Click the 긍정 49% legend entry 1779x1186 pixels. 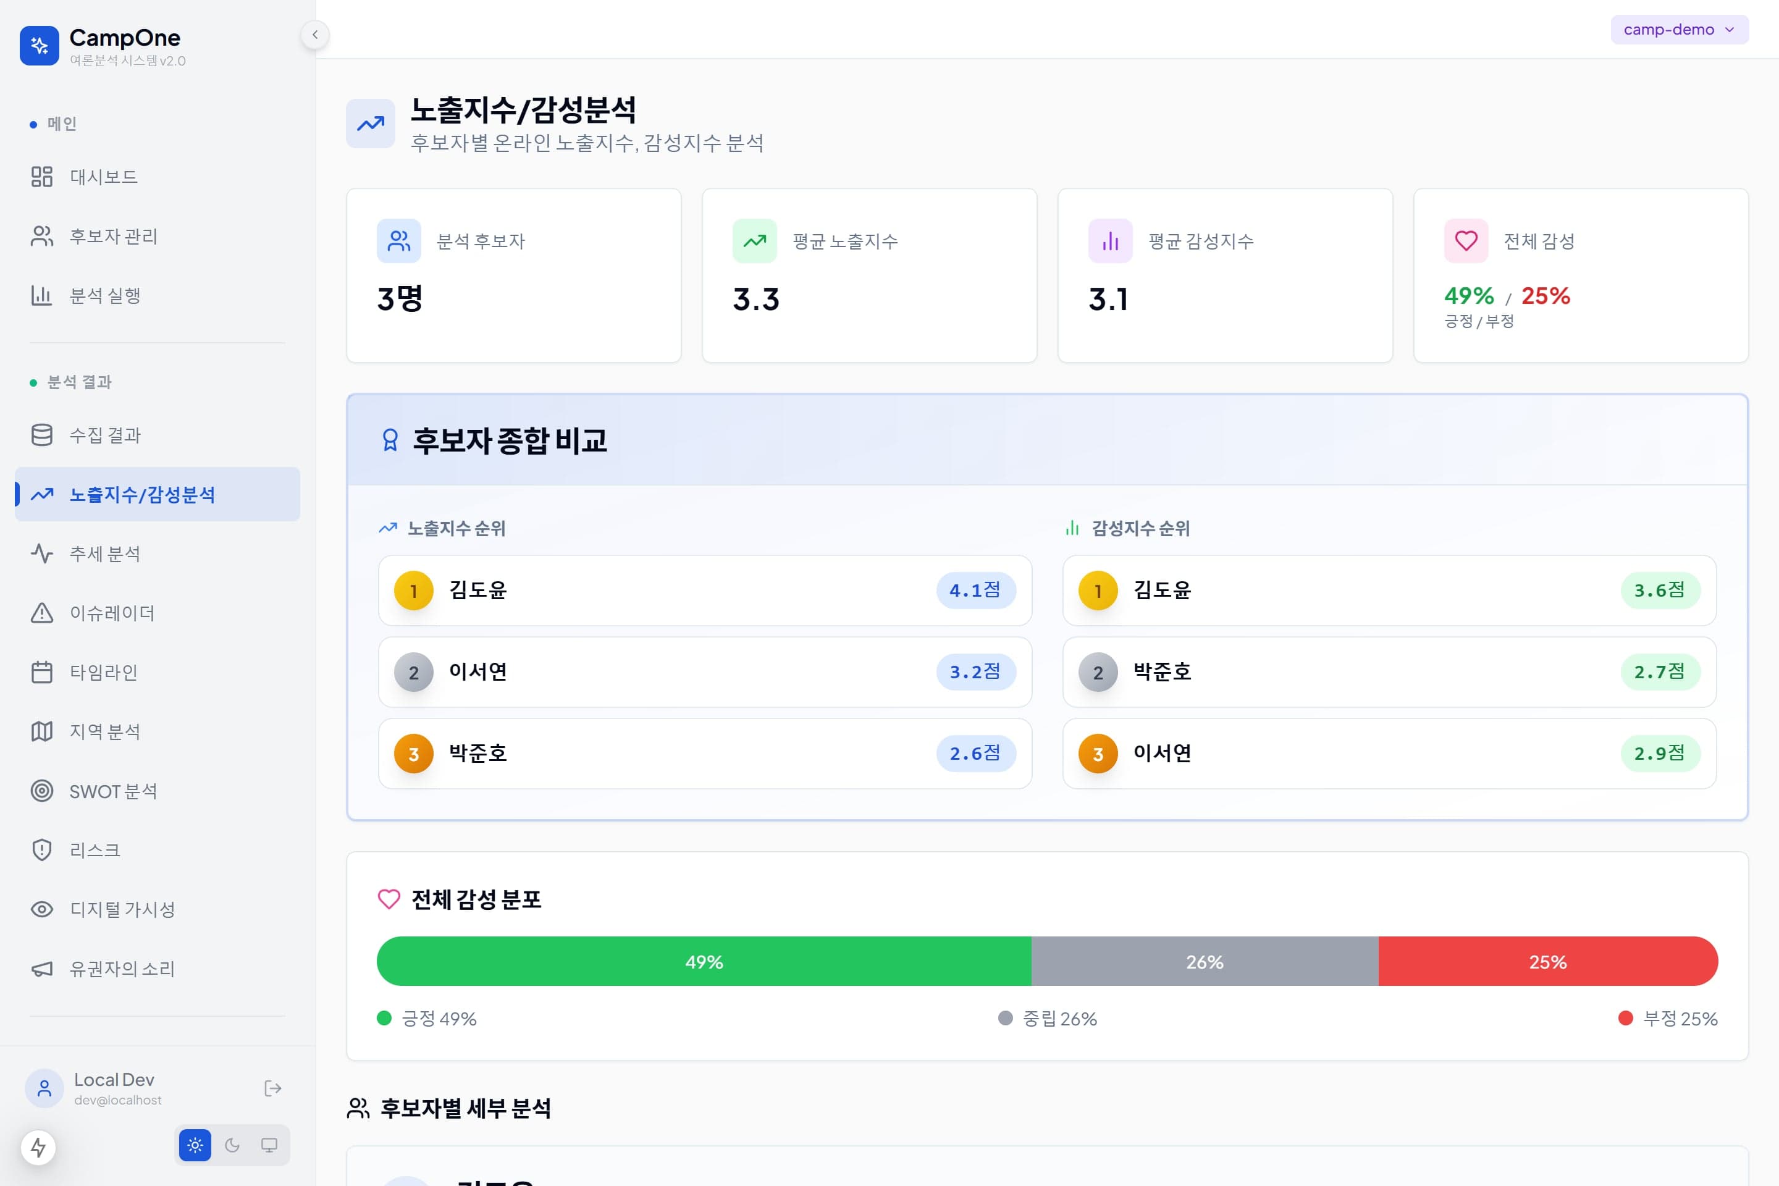pyautogui.click(x=427, y=1019)
